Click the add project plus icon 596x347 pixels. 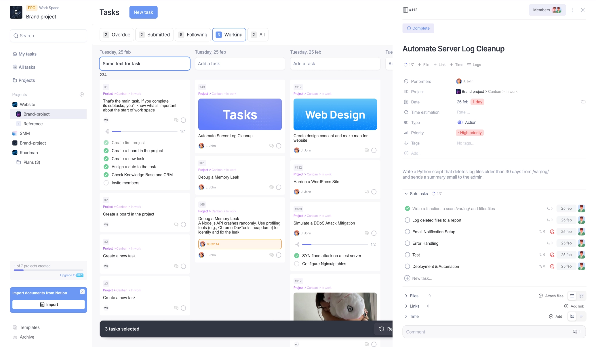click(x=82, y=95)
